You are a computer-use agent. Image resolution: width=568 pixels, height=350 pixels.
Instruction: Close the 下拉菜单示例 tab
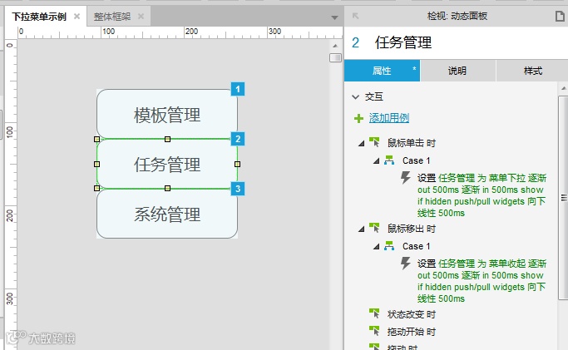(x=77, y=17)
